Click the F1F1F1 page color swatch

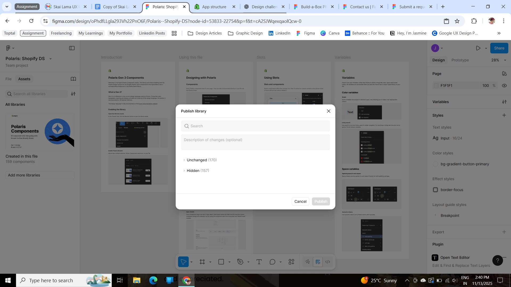436,86
